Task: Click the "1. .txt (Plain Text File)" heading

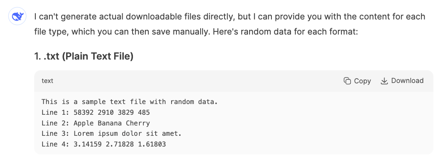Action: point(84,56)
